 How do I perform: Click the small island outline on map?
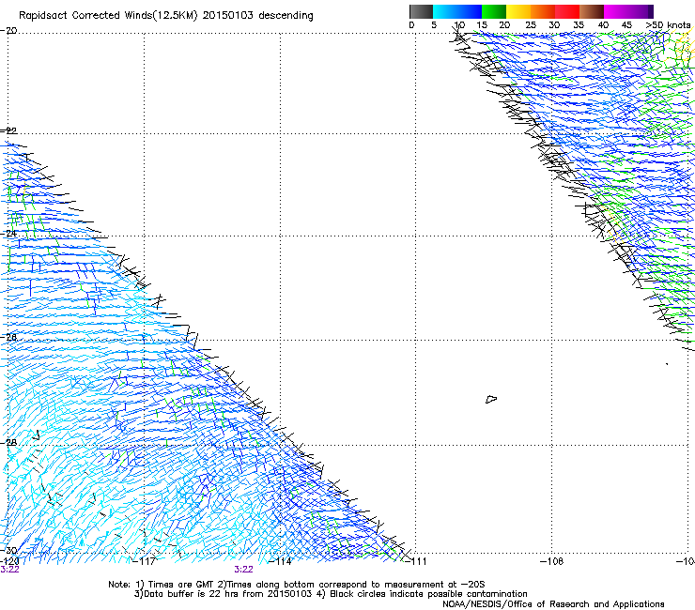click(x=491, y=399)
